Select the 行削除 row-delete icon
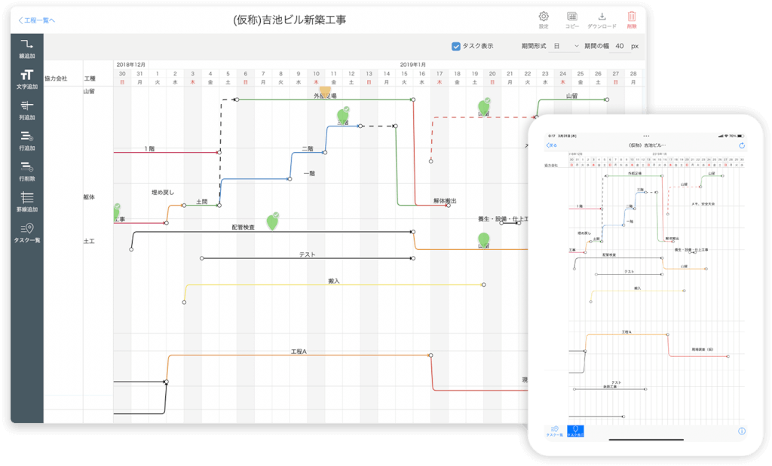The height and width of the screenshot is (466, 772). [x=27, y=173]
